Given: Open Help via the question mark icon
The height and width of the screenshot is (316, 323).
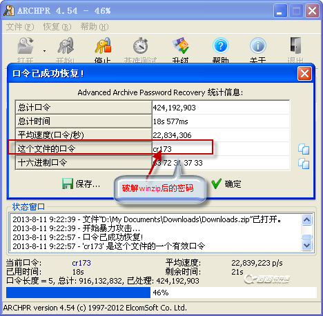Looking at the screenshot, I should tap(220, 46).
